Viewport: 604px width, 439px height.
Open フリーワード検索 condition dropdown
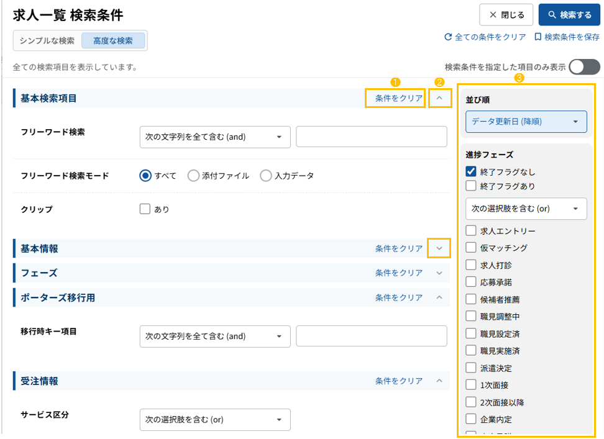[215, 137]
